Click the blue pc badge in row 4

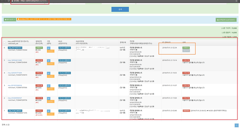[x=49, y=73]
